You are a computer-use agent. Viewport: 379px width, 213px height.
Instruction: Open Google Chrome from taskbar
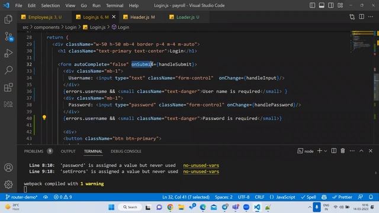point(170,207)
